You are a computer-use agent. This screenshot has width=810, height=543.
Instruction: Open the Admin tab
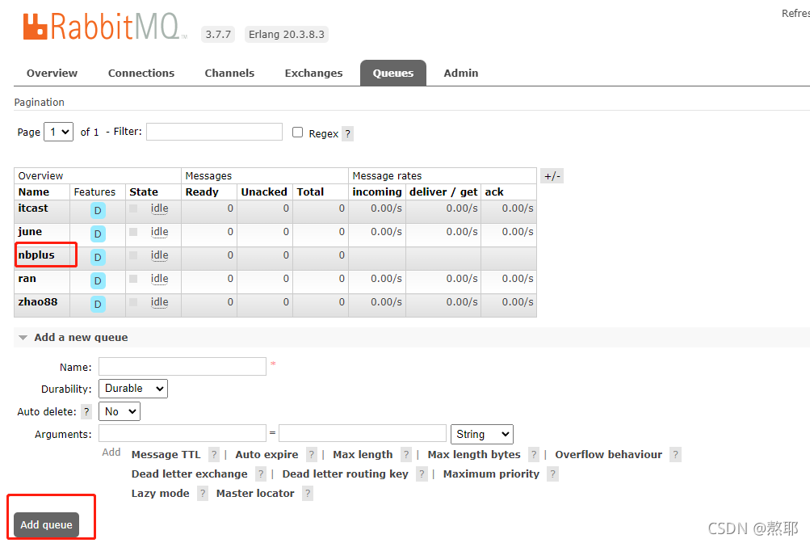[x=460, y=73]
